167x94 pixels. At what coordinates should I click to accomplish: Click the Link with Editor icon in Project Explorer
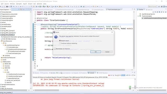pos(21,9)
